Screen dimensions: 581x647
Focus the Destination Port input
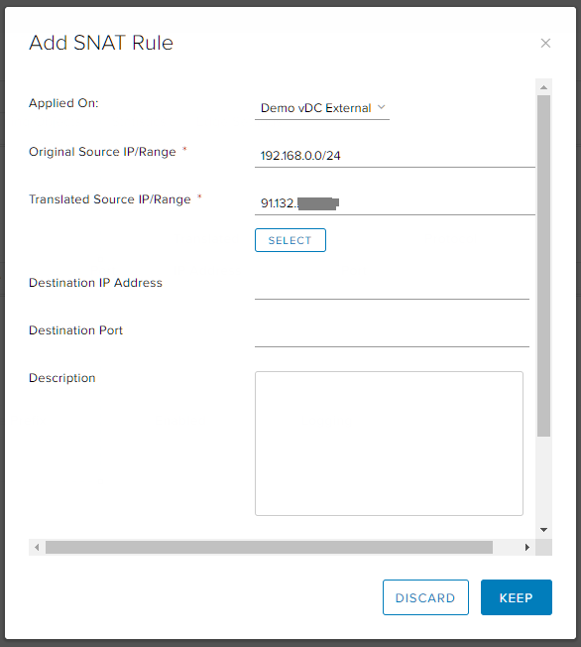point(393,335)
